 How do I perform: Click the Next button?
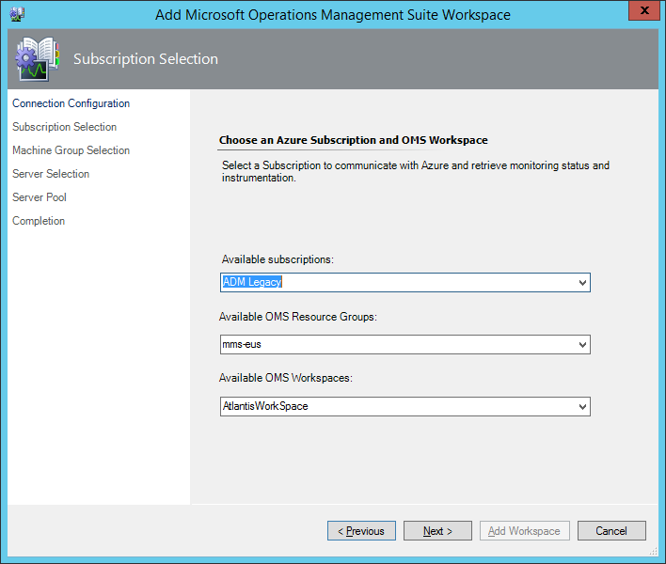[437, 531]
